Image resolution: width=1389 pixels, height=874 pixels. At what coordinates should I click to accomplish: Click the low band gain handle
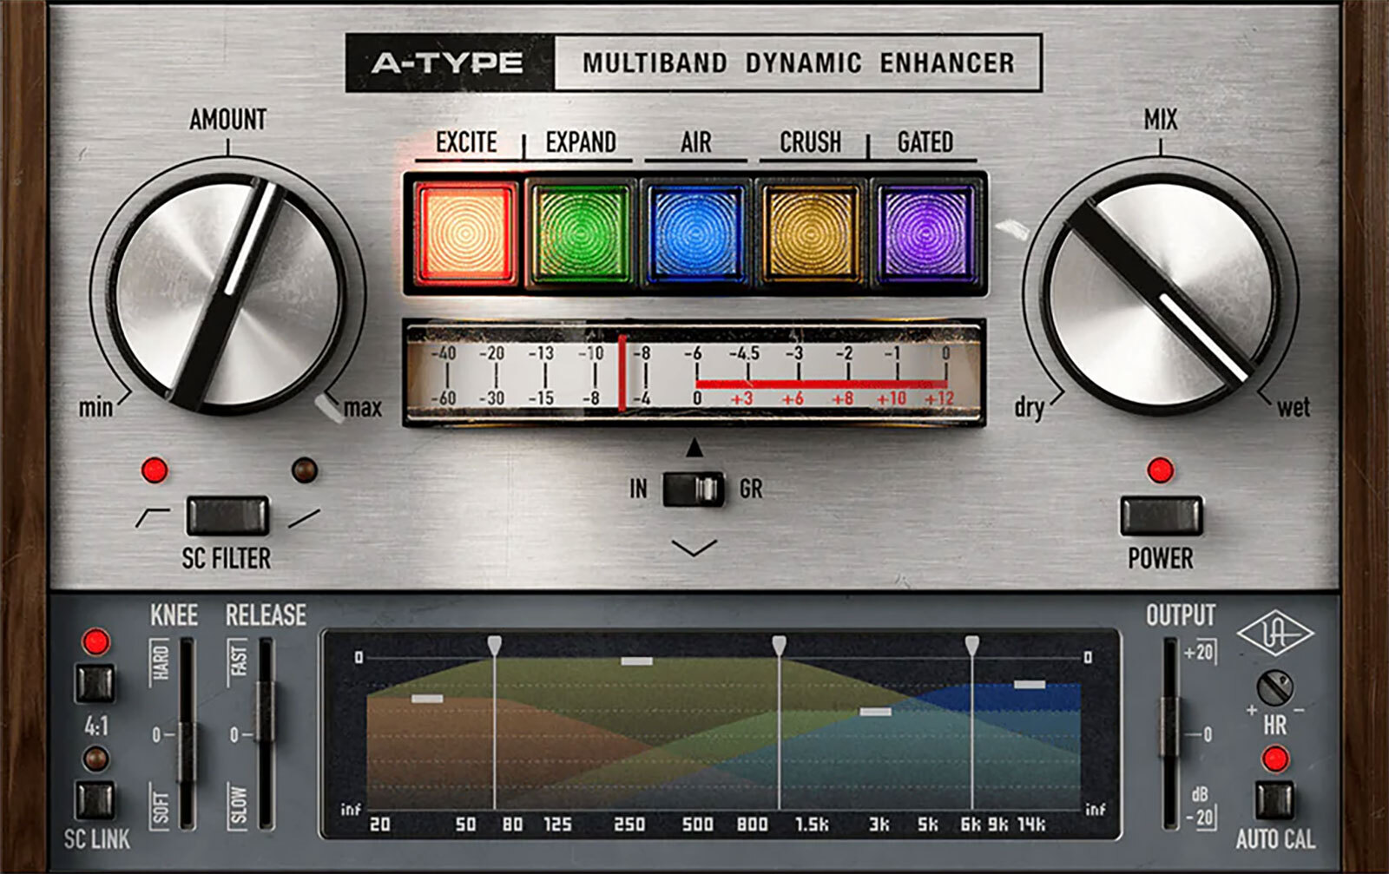point(427,699)
